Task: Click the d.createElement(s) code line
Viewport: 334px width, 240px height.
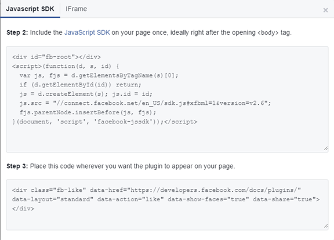Action: pyautogui.click(x=86, y=94)
